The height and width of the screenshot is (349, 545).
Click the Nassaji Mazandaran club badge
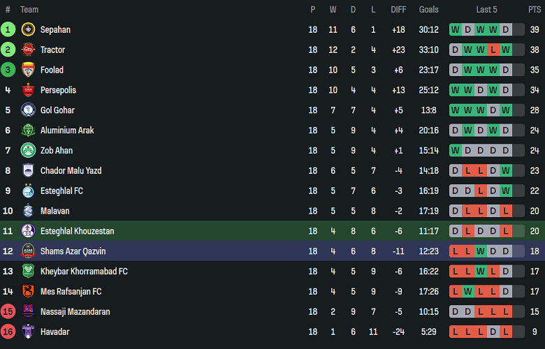(28, 311)
